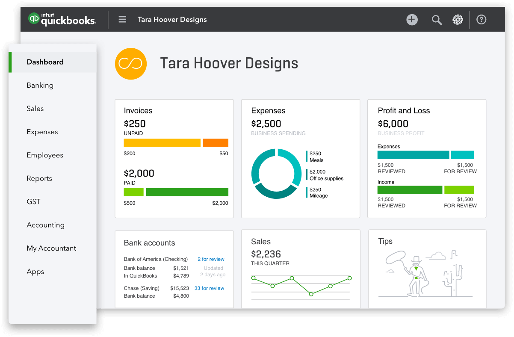Select the Meals $250 legend entry
This screenshot has height=337, width=514.
click(314, 157)
